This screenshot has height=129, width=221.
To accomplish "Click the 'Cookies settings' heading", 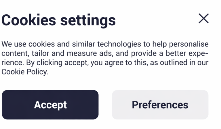I will (58, 20).
